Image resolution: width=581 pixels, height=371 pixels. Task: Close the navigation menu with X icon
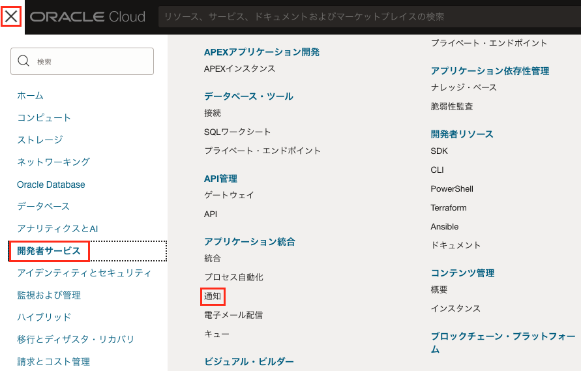11,17
